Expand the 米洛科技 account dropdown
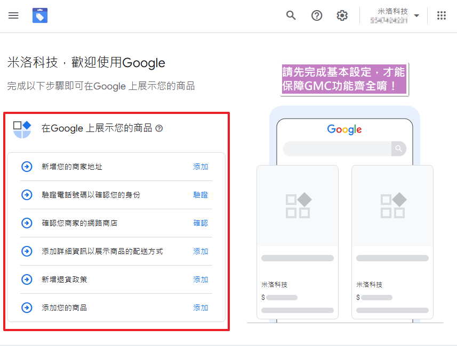Image resolution: width=457 pixels, height=346 pixels. pos(416,15)
